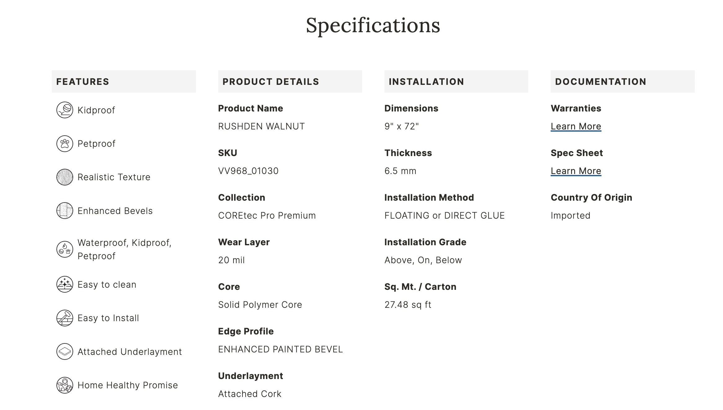The image size is (723, 410).
Task: Click the SKU value VV968_01030
Action: (x=248, y=171)
